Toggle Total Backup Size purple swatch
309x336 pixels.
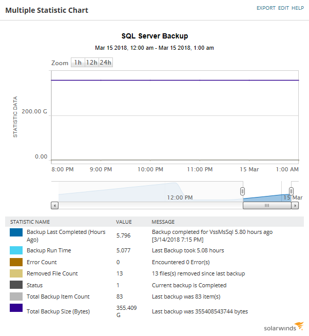pyautogui.click(x=16, y=308)
